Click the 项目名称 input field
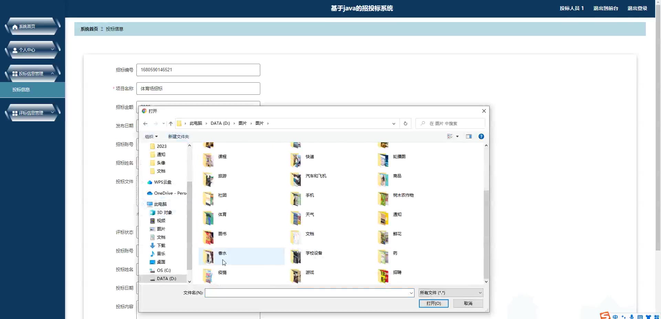Viewport: 661px width, 319px height. pyautogui.click(x=198, y=89)
